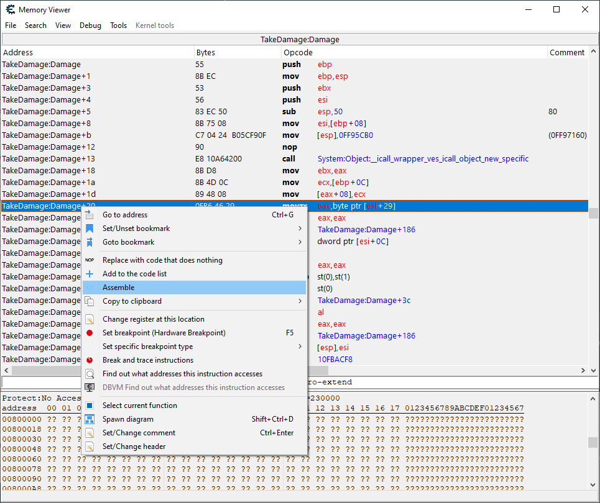Select row TakeDamage:Damage+5 sub esp,50
This screenshot has height=503, width=600.
(x=295, y=112)
